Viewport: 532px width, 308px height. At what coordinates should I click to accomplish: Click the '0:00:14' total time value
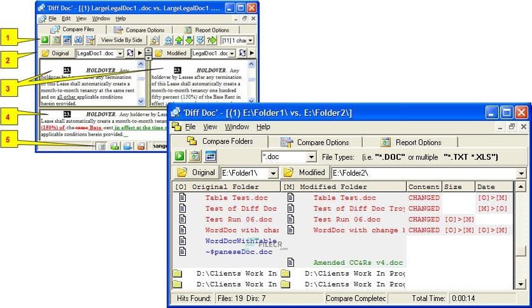[x=463, y=298]
